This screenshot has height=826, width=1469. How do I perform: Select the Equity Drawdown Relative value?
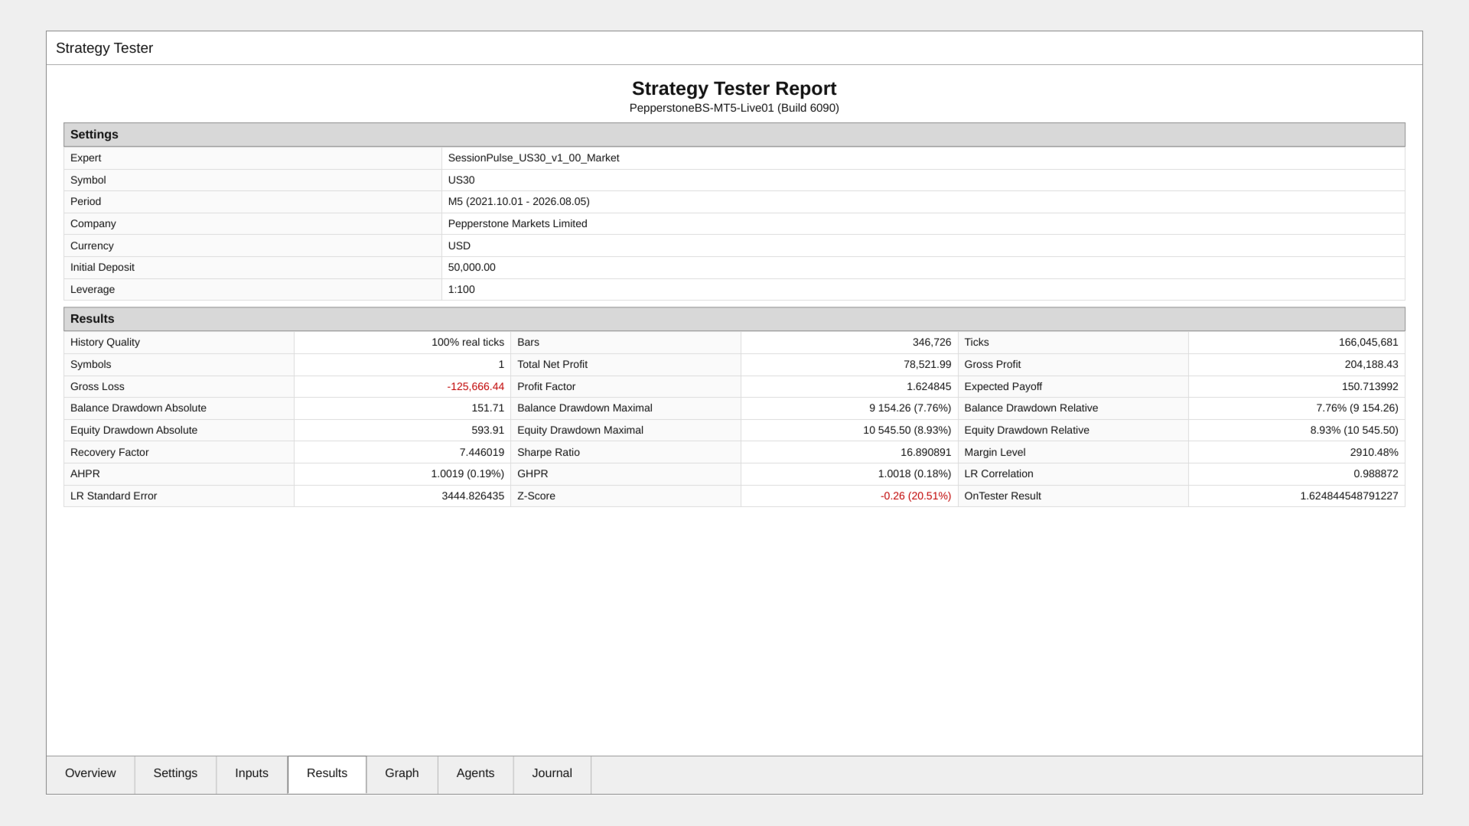click(1354, 431)
